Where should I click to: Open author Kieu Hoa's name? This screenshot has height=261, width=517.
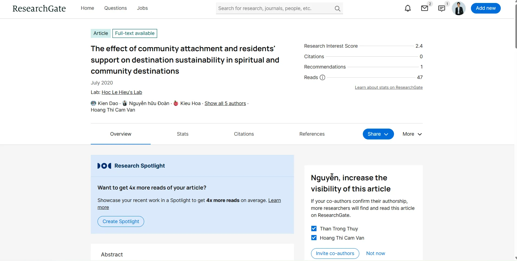pyautogui.click(x=190, y=103)
